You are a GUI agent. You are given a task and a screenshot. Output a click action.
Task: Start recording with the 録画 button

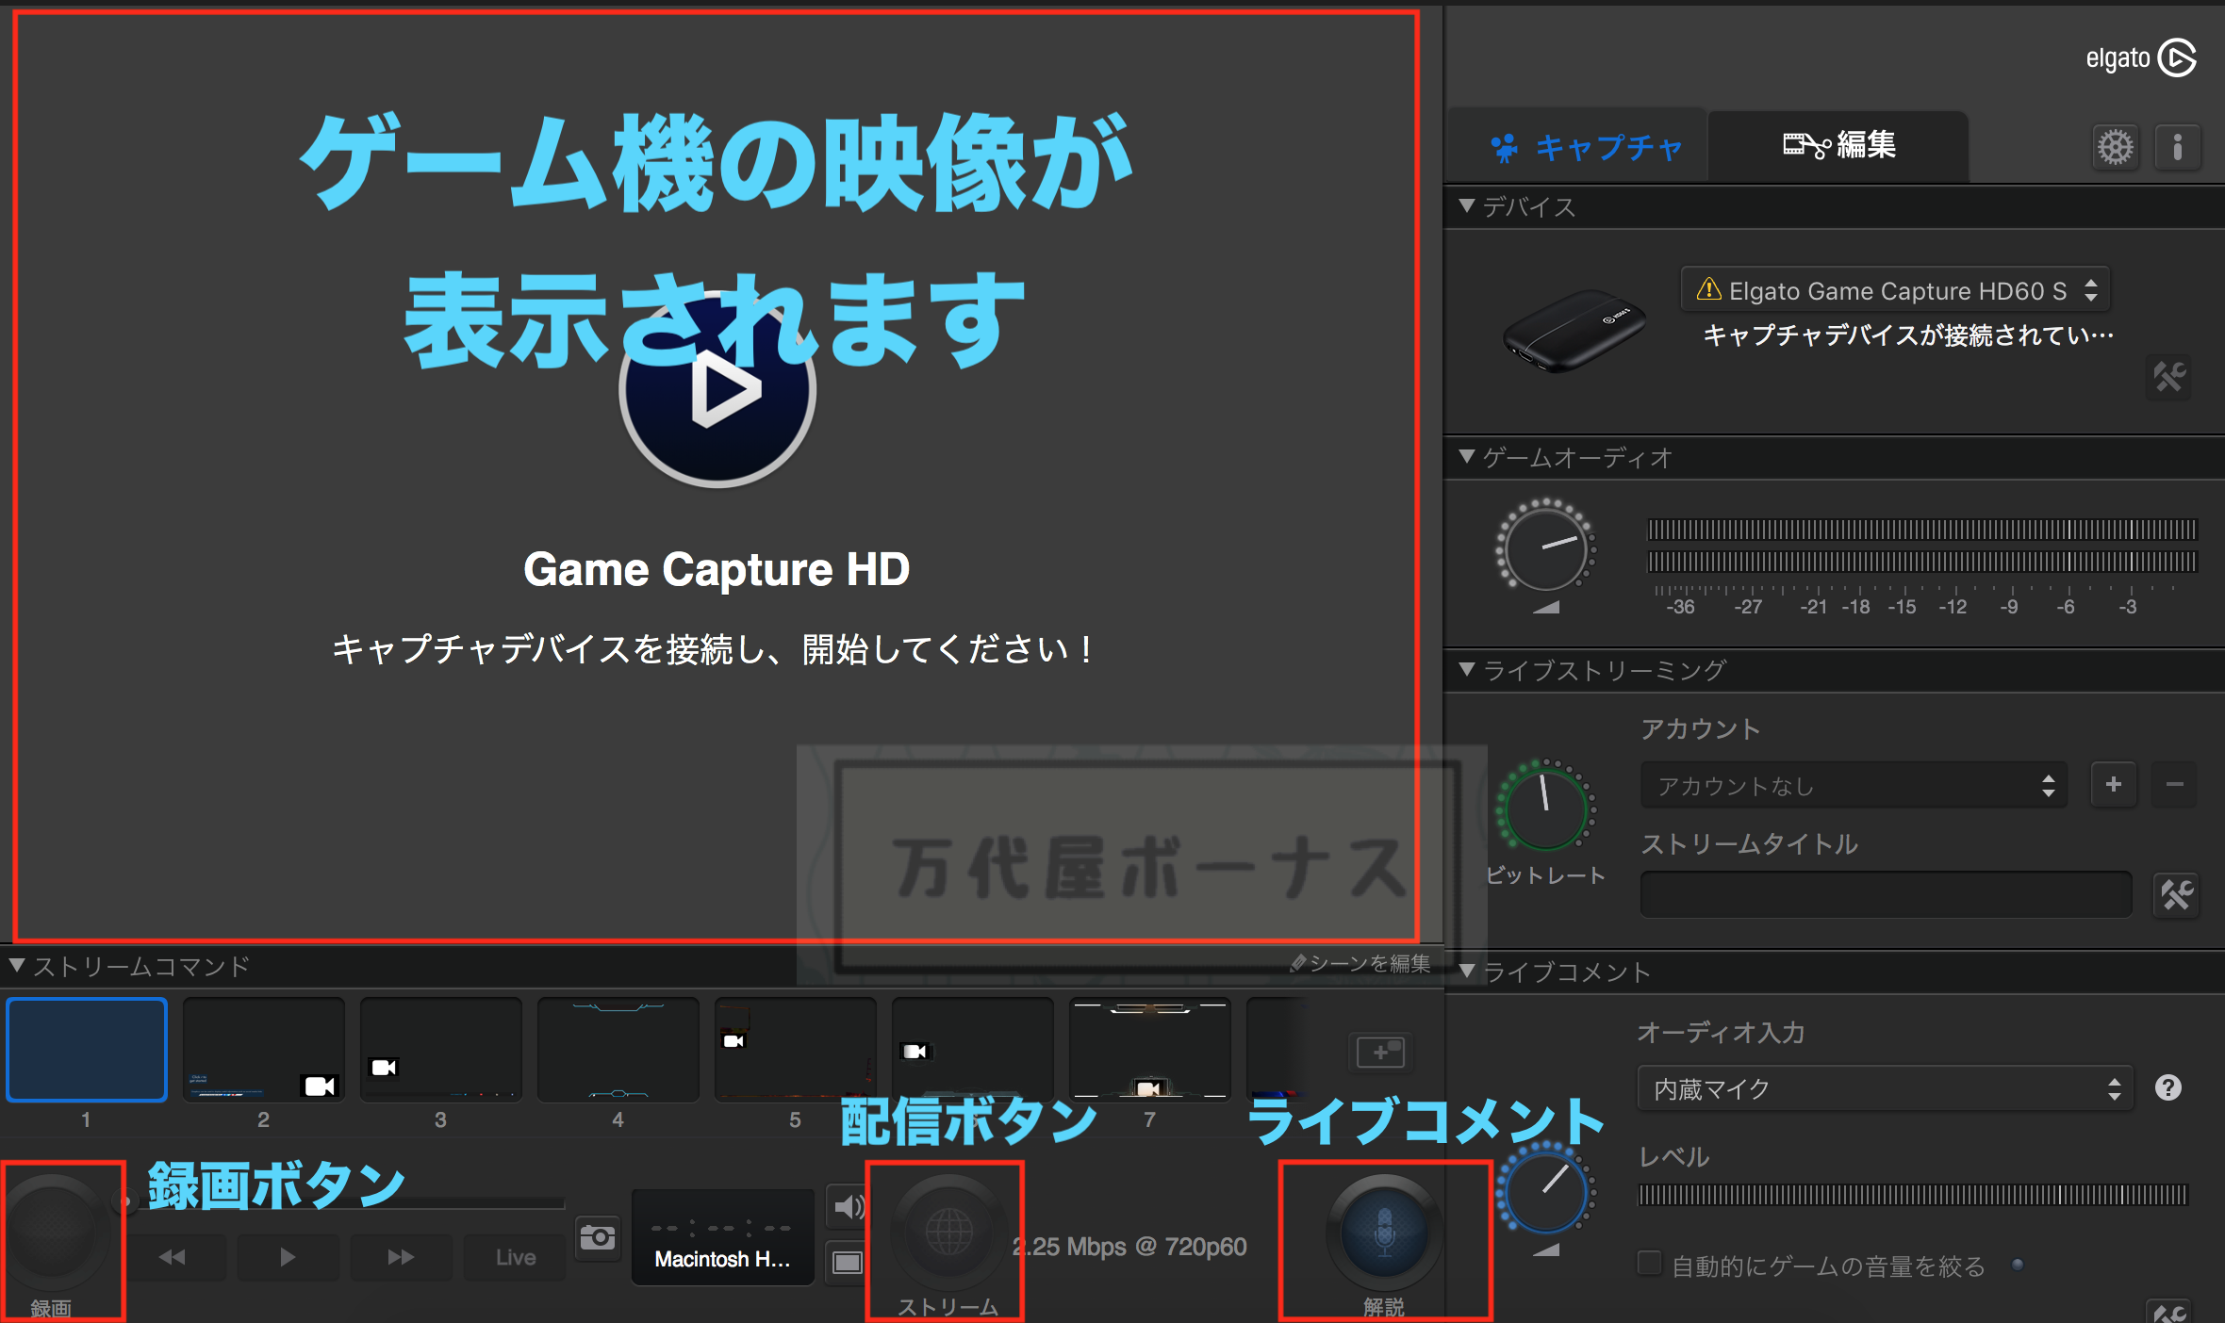(x=51, y=1232)
